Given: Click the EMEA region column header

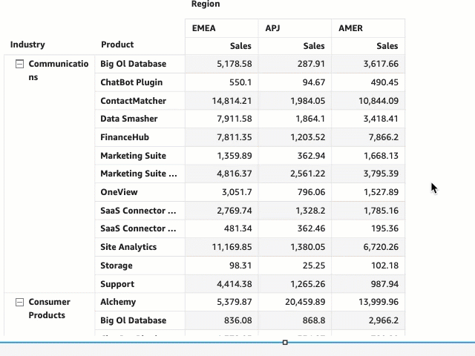Looking at the screenshot, I should point(204,28).
